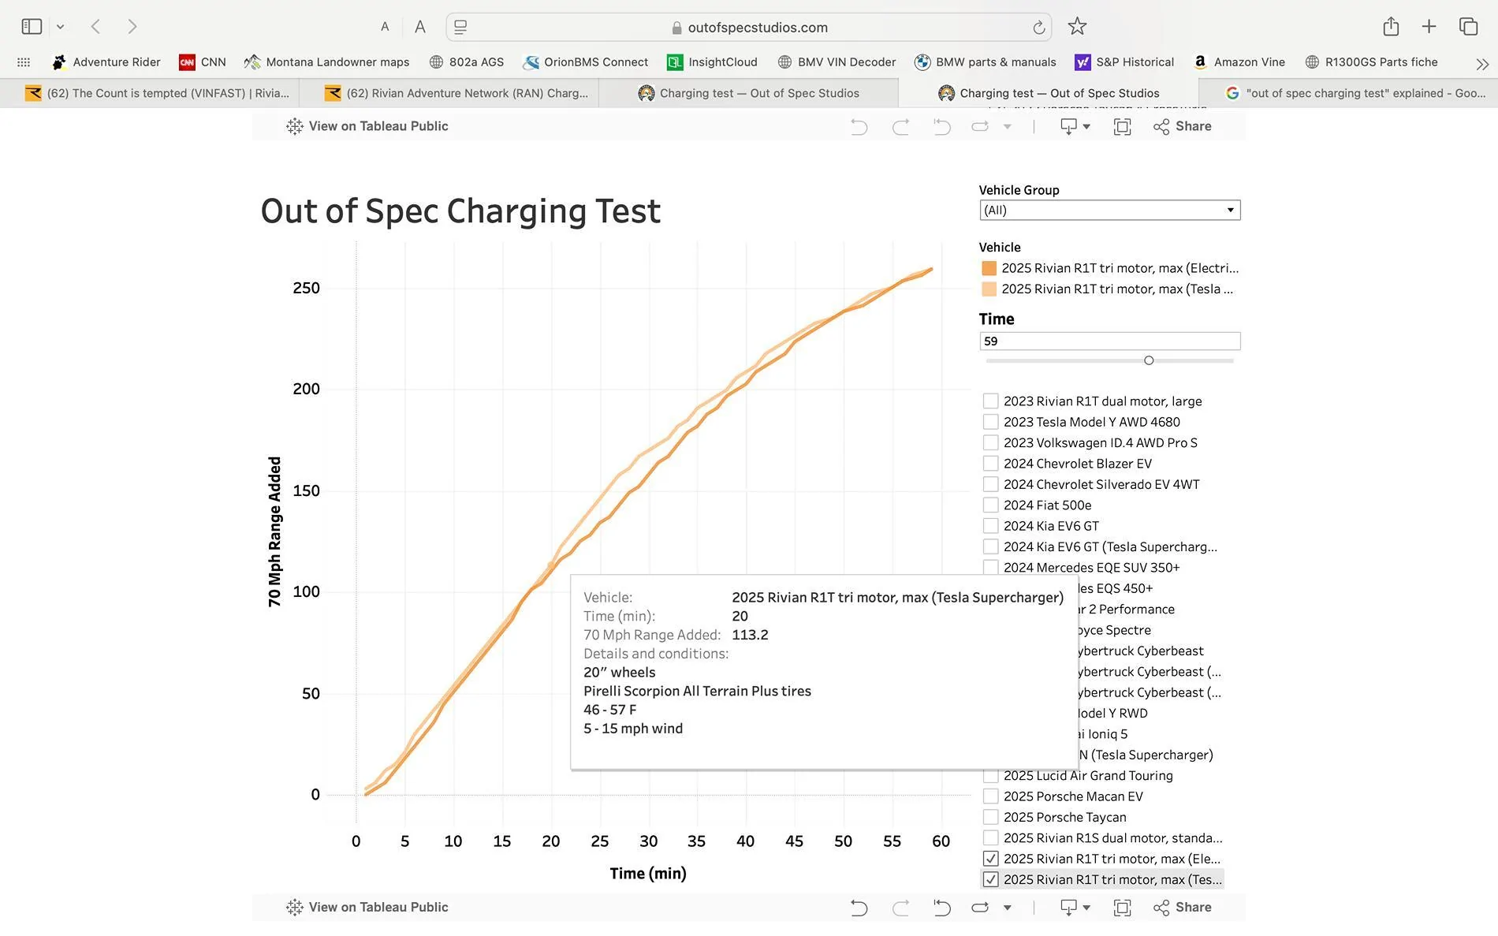Open the Adventure Rider bookmark

[106, 62]
